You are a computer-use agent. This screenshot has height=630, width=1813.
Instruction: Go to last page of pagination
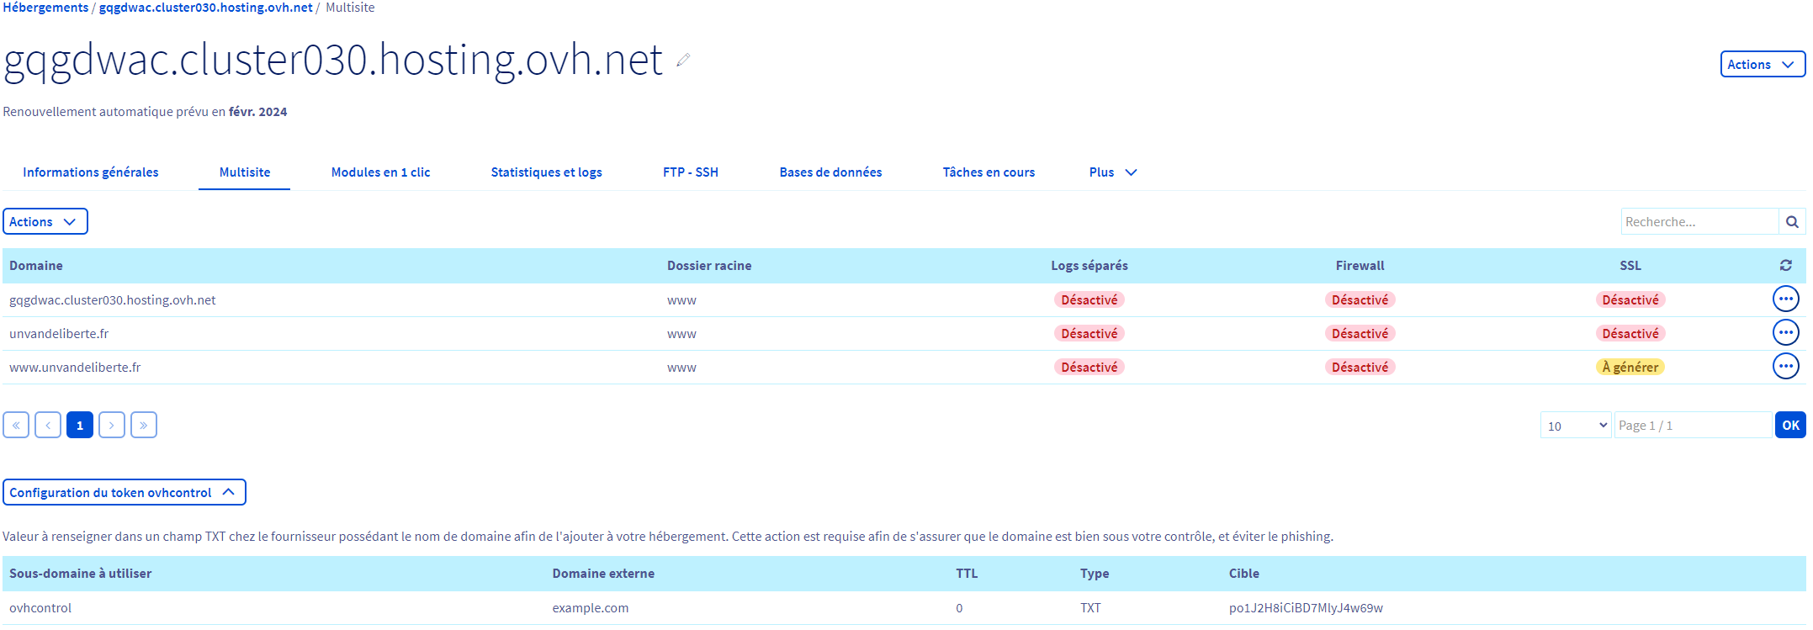pyautogui.click(x=144, y=425)
